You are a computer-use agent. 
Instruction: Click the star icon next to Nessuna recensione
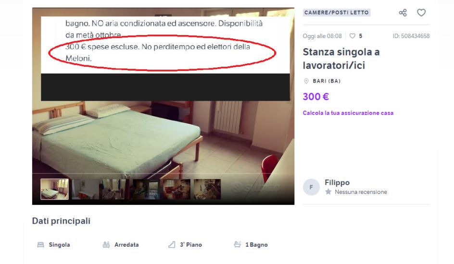328,192
